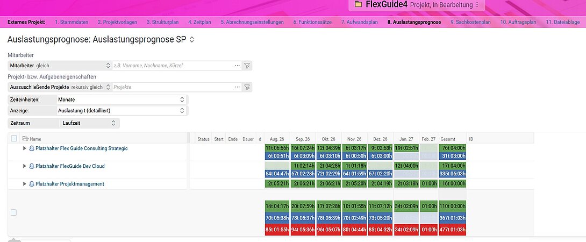Go to the 1. Stammdaten tab
Viewport: 586px width, 242px height.
[x=72, y=22]
